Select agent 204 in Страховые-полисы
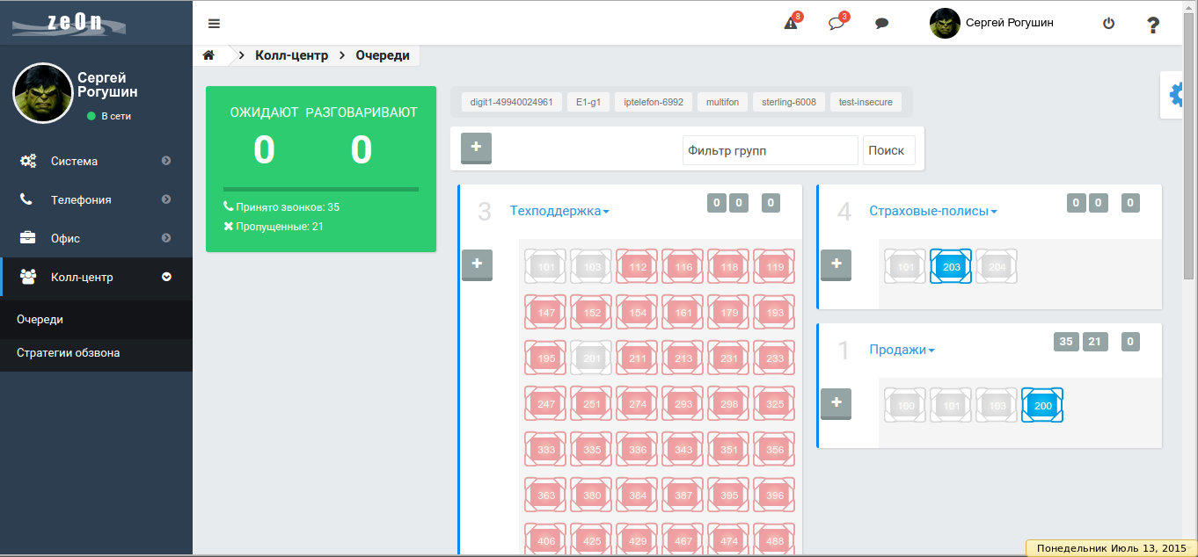 point(997,266)
